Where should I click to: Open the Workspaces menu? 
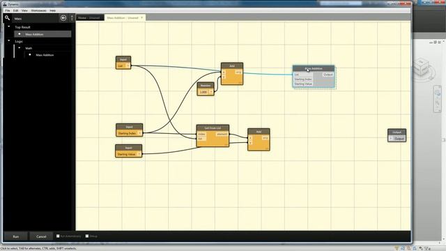[x=38, y=10]
